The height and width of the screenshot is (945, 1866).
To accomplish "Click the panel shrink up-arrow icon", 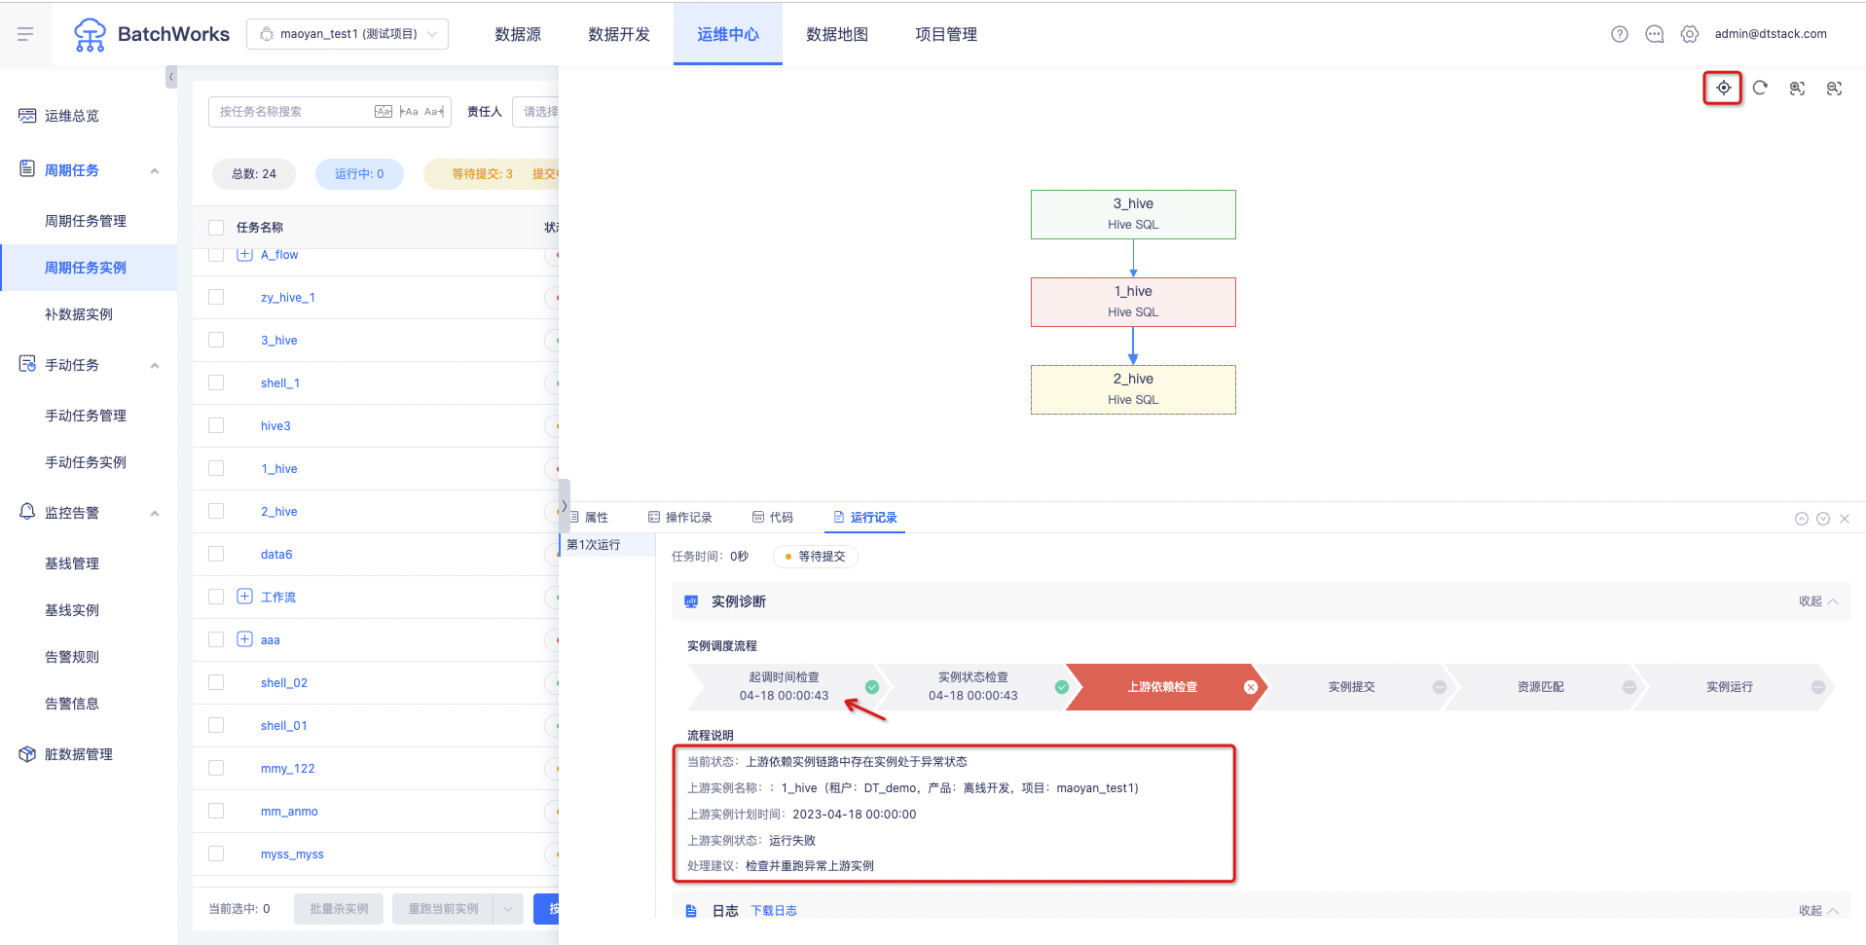I will tap(1802, 519).
